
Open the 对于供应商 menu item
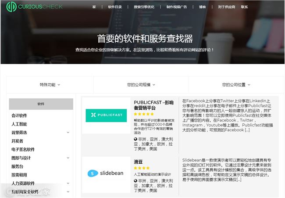point(227,7)
